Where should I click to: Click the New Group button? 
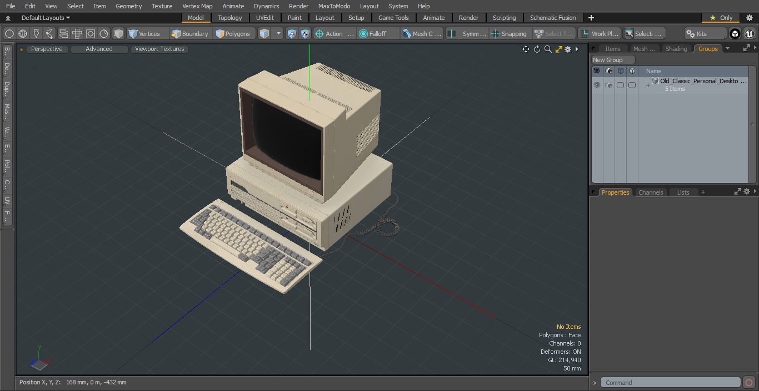click(x=613, y=60)
